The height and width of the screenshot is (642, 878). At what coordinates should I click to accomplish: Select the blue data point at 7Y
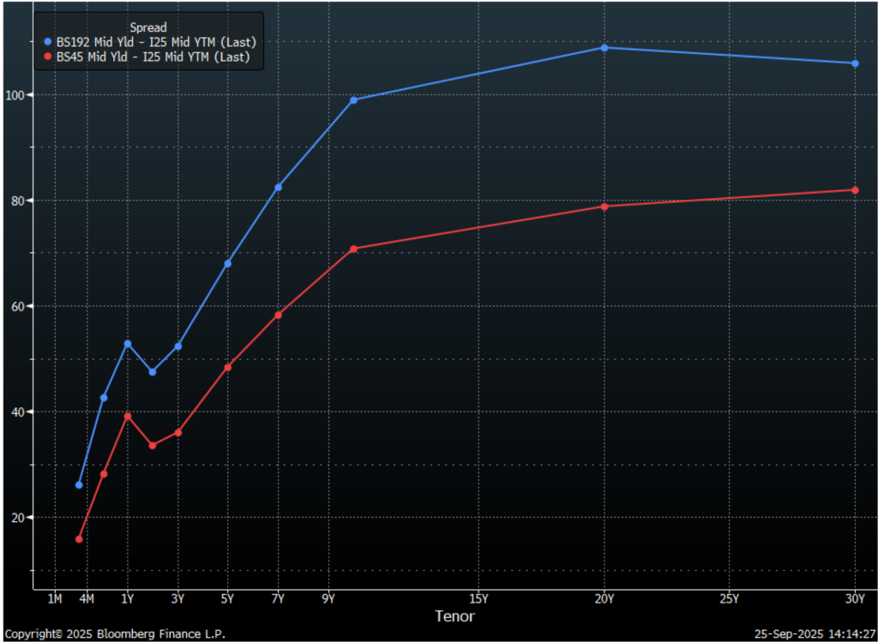pyautogui.click(x=278, y=188)
